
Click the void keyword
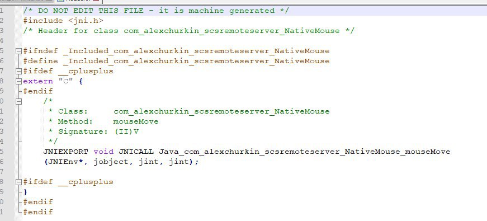[103, 152]
